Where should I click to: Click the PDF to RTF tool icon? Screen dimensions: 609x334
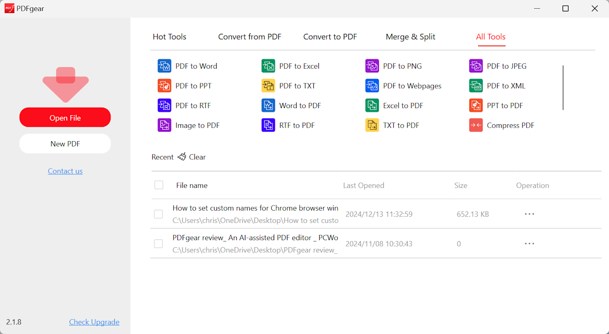tap(164, 106)
